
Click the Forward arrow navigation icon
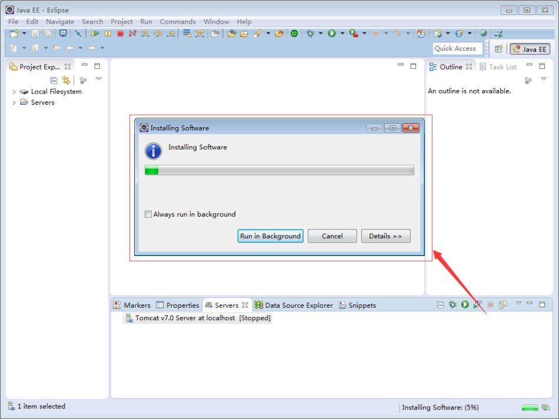(x=92, y=48)
